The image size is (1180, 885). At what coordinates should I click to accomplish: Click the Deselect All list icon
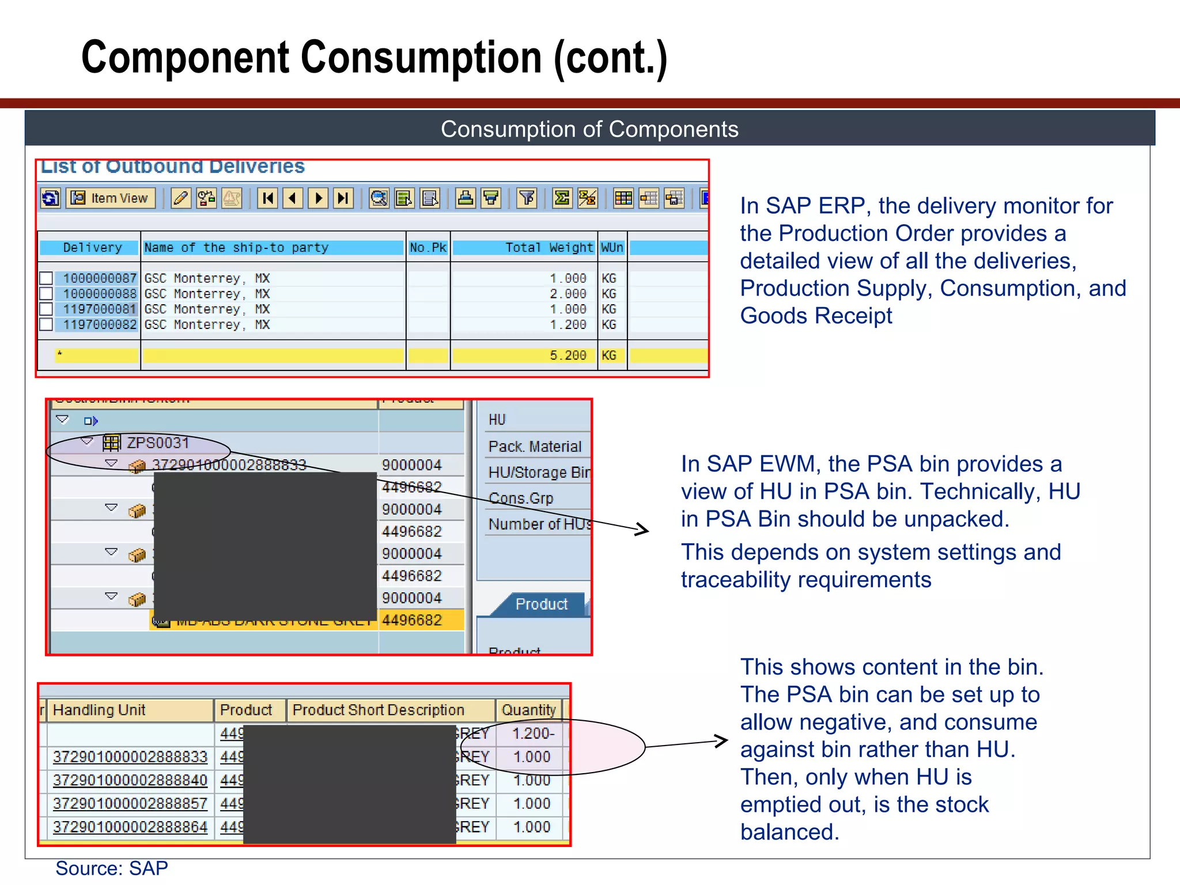coord(430,199)
